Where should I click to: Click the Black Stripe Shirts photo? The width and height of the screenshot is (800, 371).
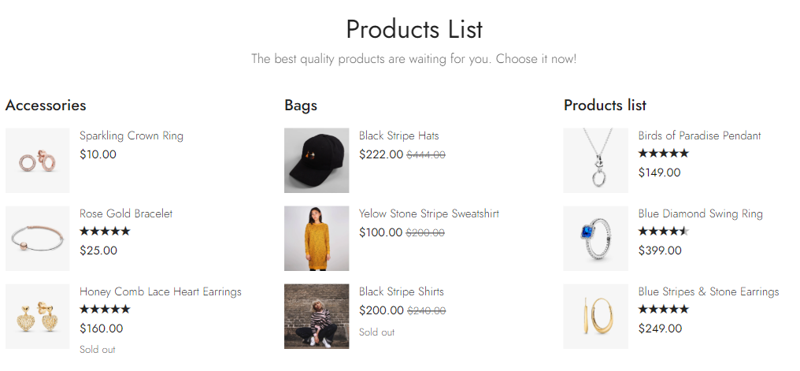pos(317,316)
